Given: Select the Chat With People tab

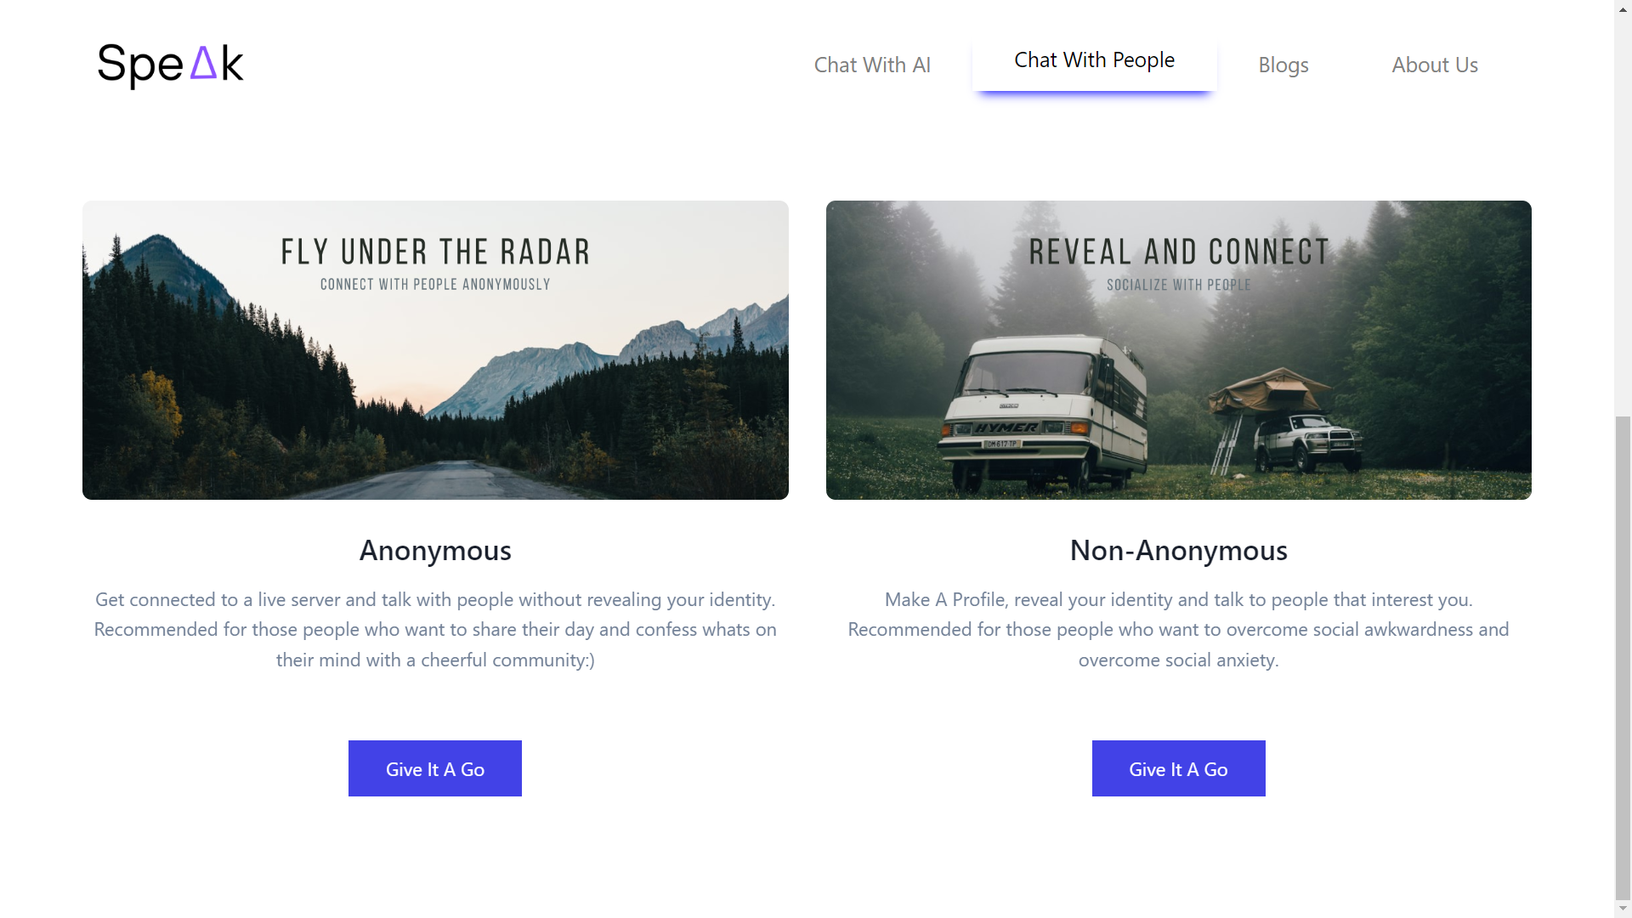Looking at the screenshot, I should tap(1094, 61).
